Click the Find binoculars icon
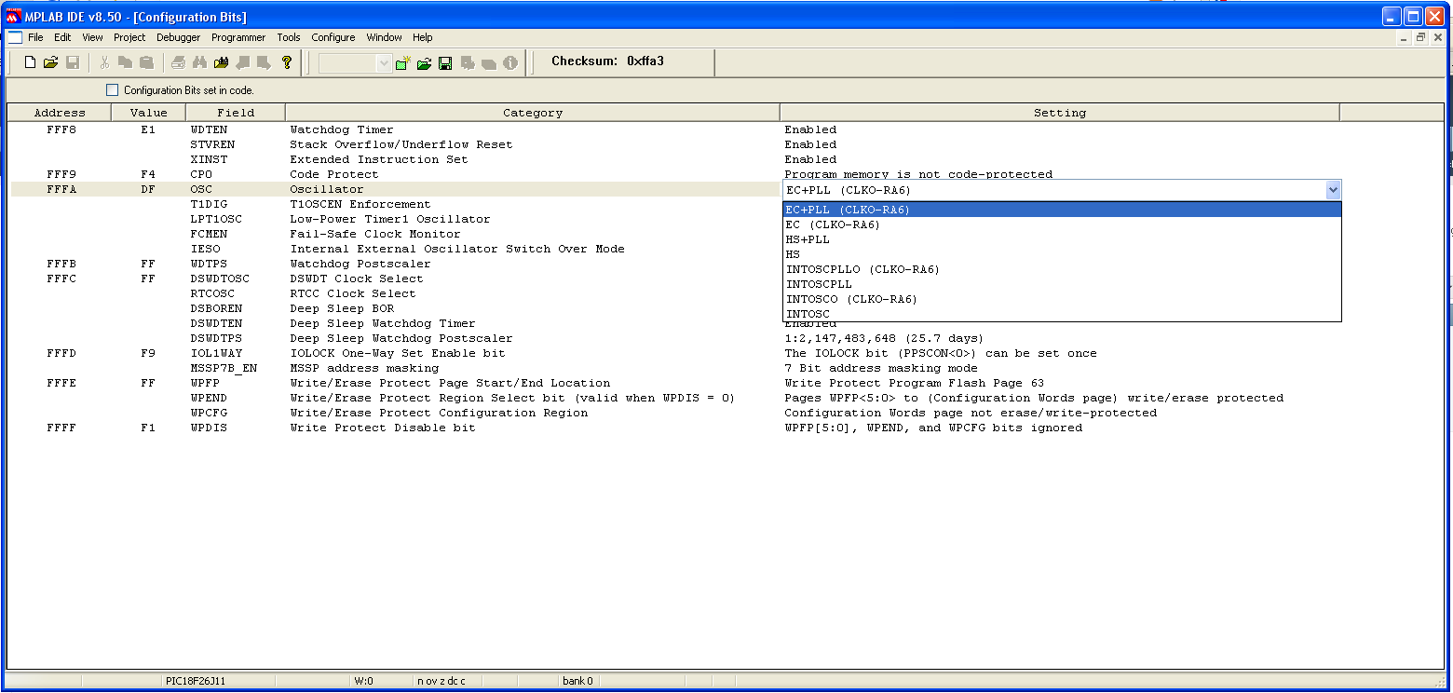This screenshot has width=1453, height=693. (x=199, y=62)
